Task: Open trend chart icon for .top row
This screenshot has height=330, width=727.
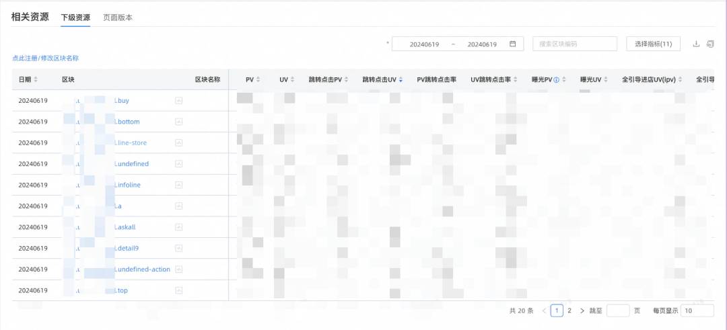Action: 178,290
